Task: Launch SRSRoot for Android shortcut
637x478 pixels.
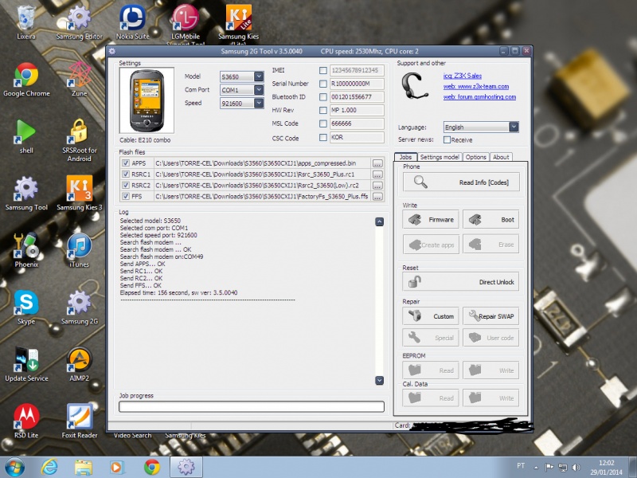Action: pyautogui.click(x=79, y=140)
